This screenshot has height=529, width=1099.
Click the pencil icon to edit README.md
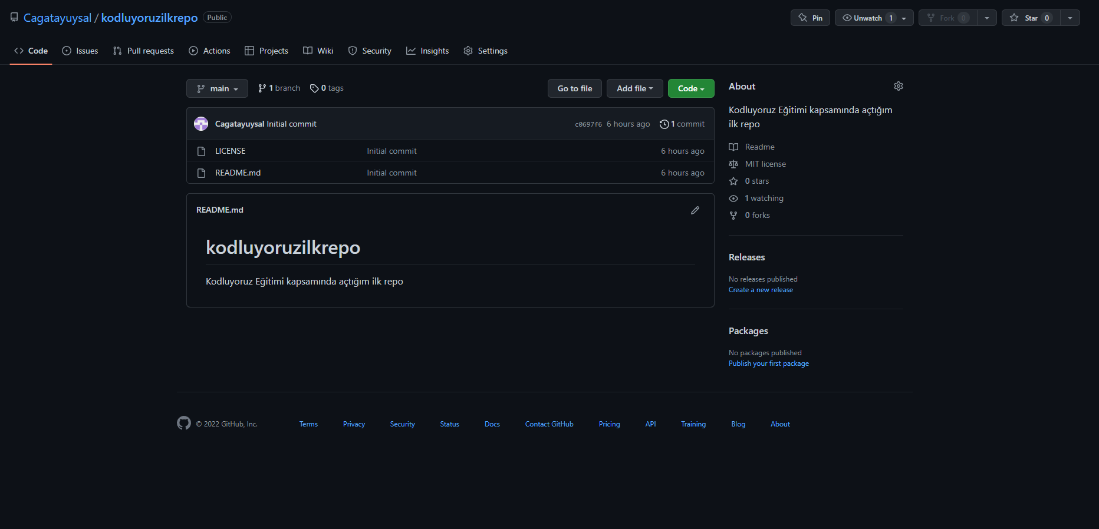[x=695, y=210]
